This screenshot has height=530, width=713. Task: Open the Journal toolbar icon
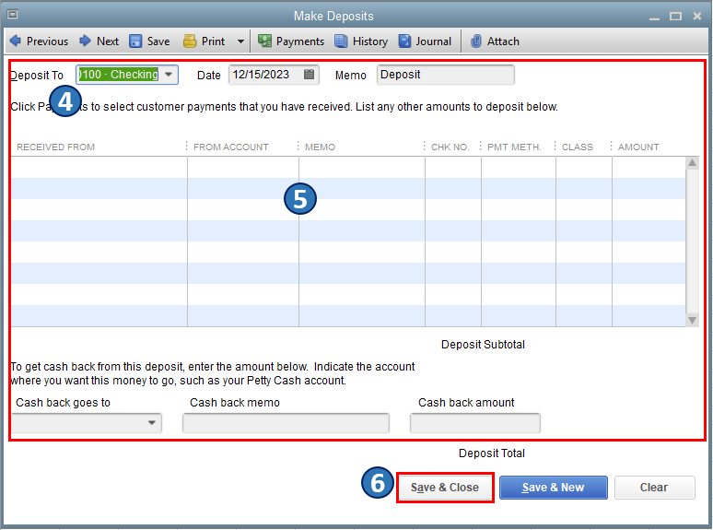404,41
